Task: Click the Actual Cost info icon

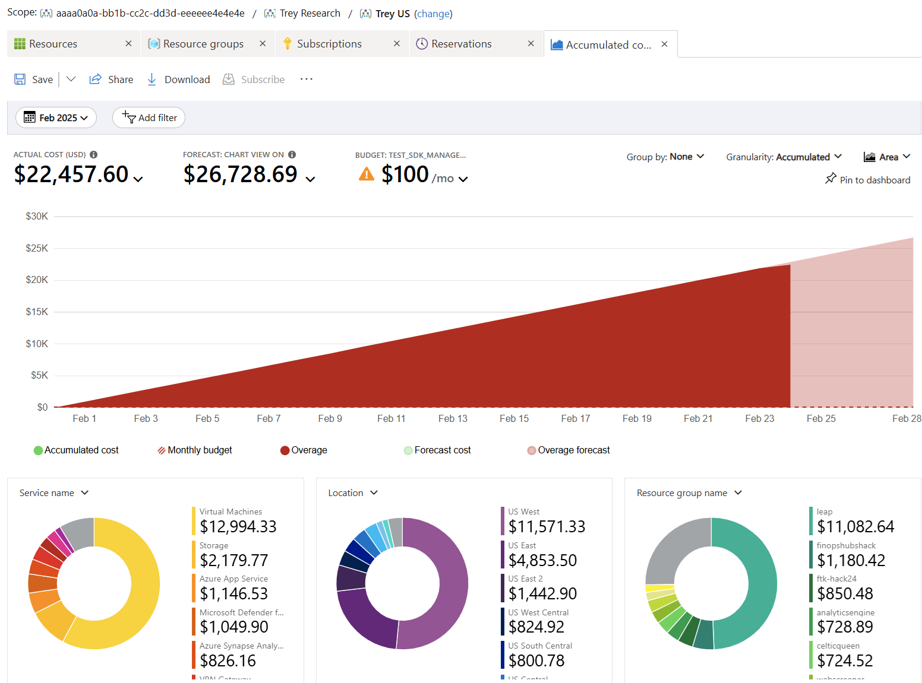Action: [x=94, y=155]
